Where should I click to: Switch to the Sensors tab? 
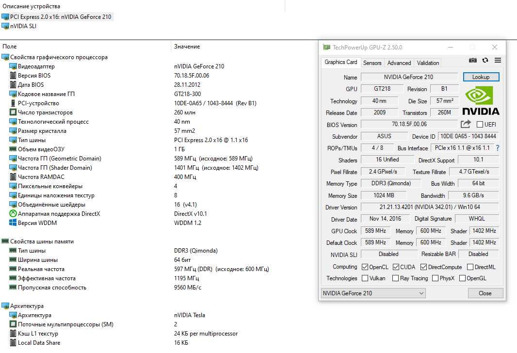coord(372,63)
